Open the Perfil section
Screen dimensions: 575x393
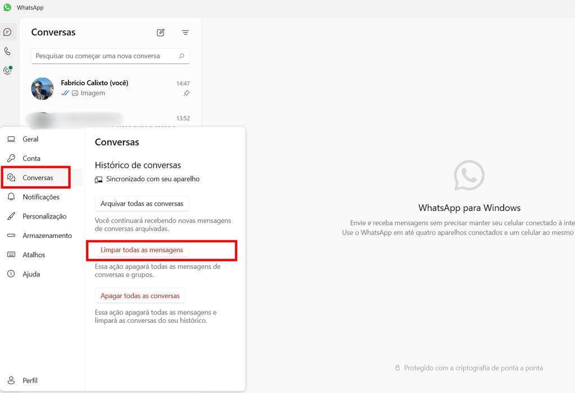25,380
